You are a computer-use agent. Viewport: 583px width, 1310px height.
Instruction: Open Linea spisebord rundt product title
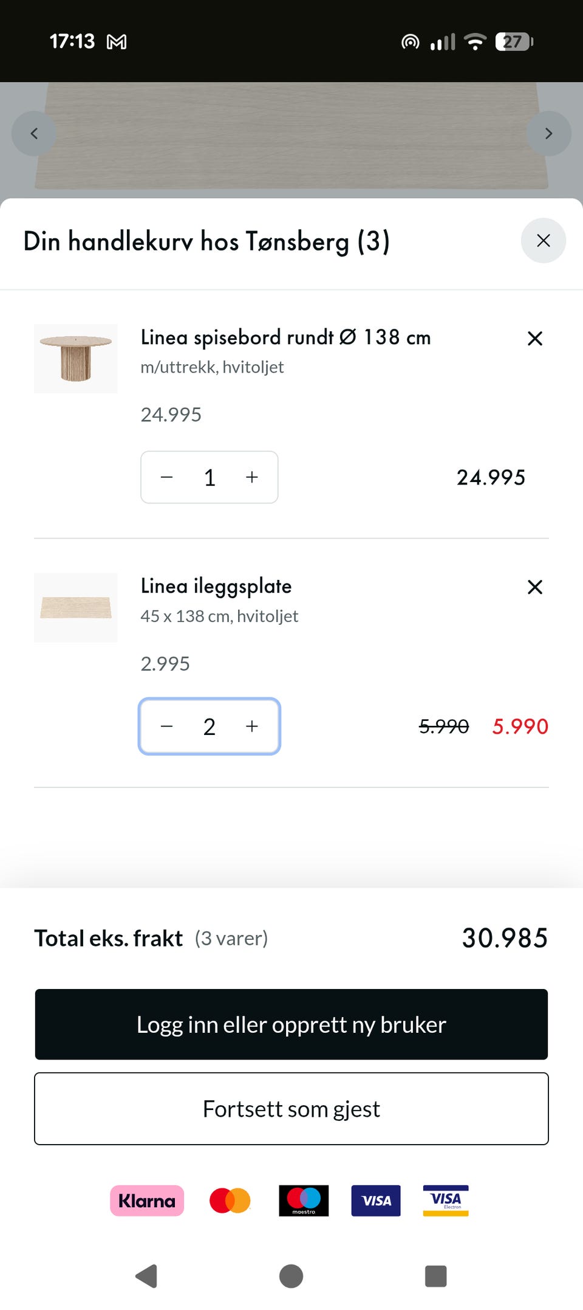pos(285,337)
